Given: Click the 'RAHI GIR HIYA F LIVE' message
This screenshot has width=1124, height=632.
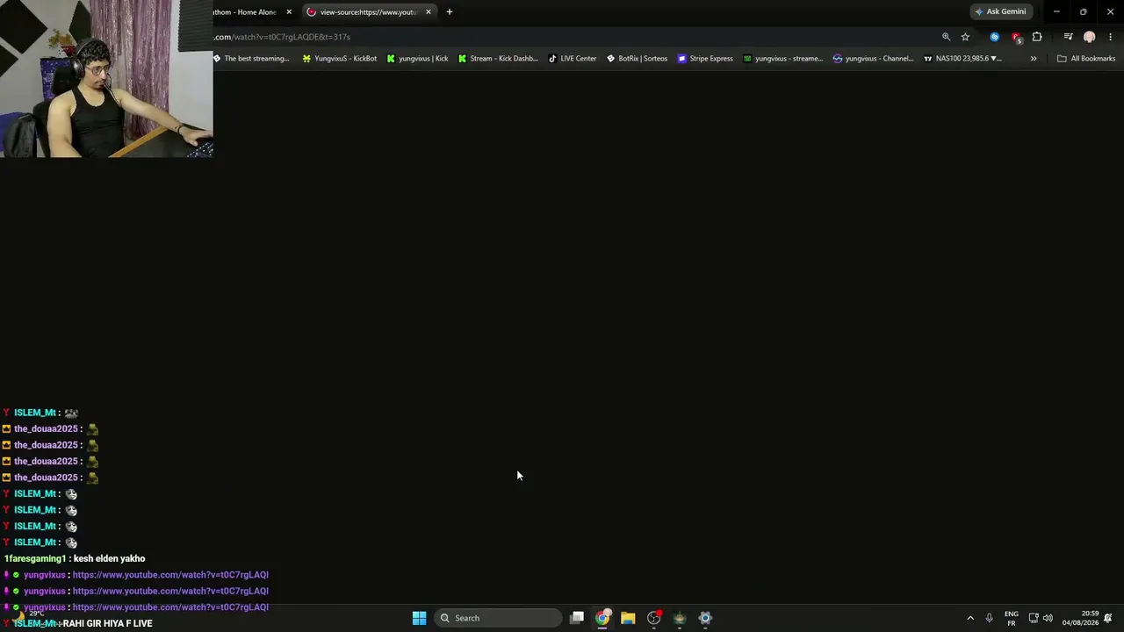Looking at the screenshot, I should pyautogui.click(x=108, y=623).
